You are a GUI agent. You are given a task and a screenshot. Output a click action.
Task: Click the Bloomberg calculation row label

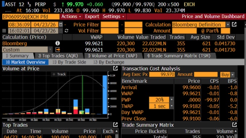14,43
